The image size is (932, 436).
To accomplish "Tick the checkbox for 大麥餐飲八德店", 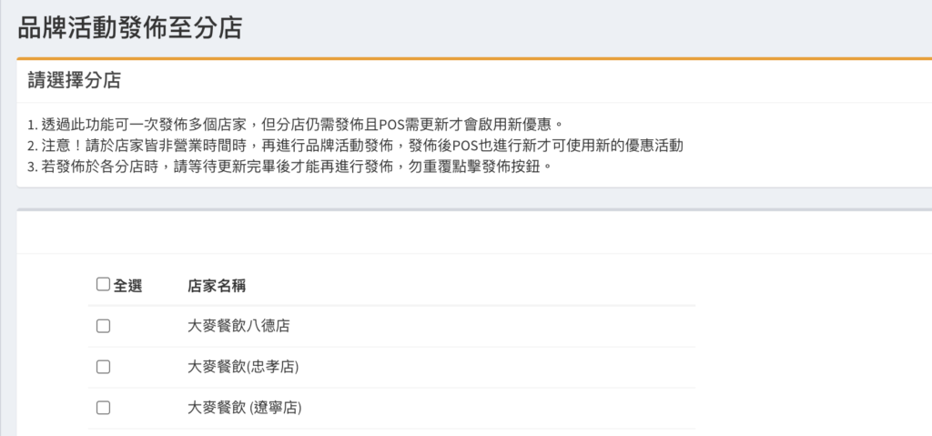I will [x=103, y=325].
